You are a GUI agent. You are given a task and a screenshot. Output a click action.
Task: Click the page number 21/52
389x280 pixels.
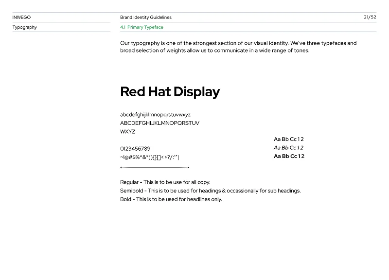coord(370,17)
